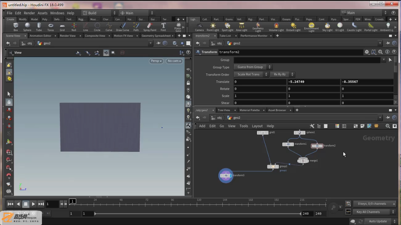This screenshot has width=401, height=225.
Task: Add a Point Light from the shelf
Action: pos(213,27)
